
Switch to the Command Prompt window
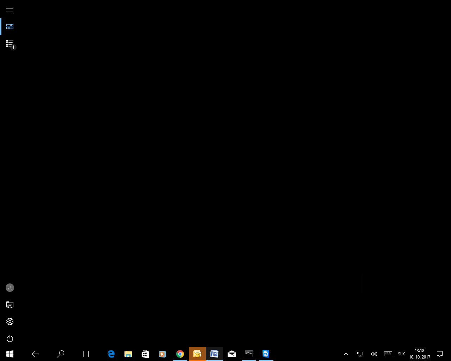tap(249, 354)
